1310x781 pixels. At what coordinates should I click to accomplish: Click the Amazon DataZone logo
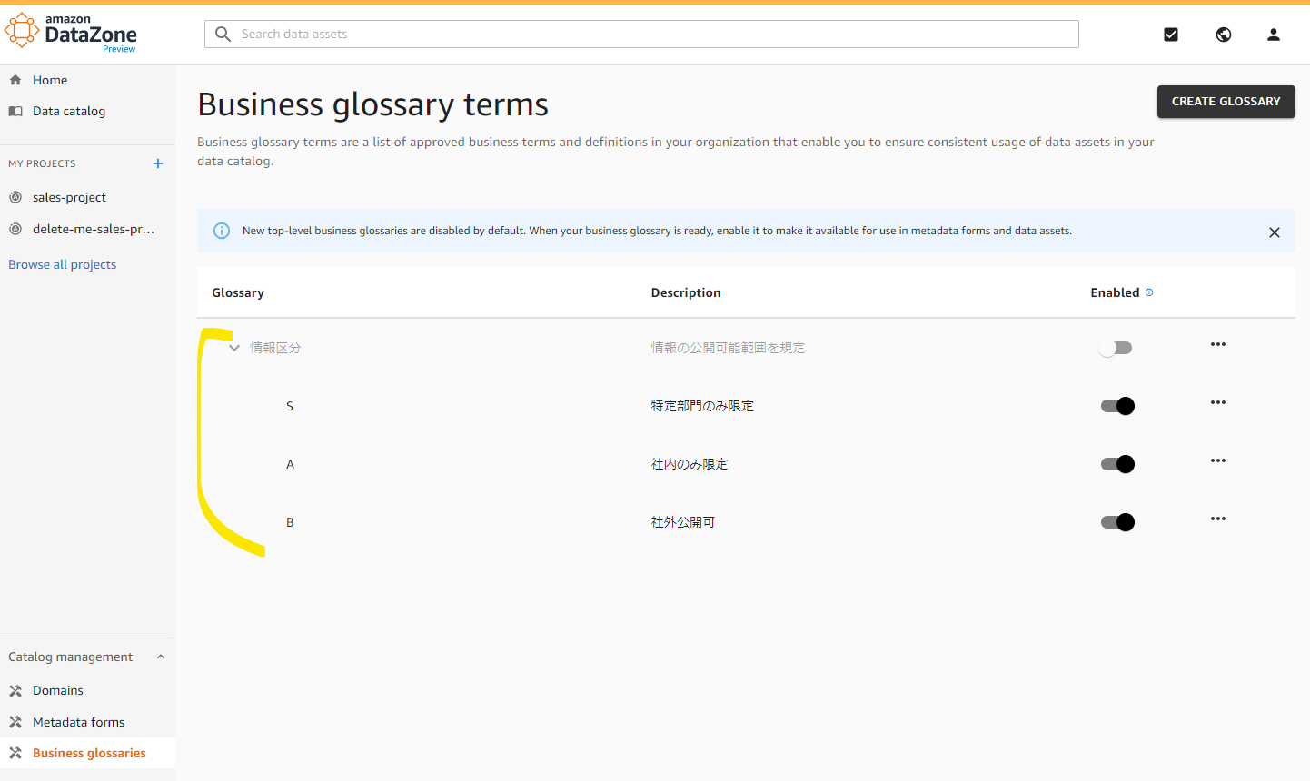click(71, 34)
